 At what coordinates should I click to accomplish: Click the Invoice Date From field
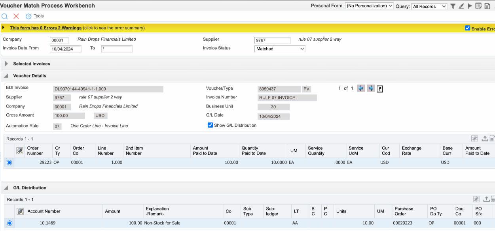66,49
